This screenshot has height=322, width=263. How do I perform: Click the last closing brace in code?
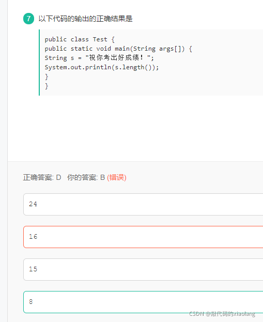(x=47, y=86)
